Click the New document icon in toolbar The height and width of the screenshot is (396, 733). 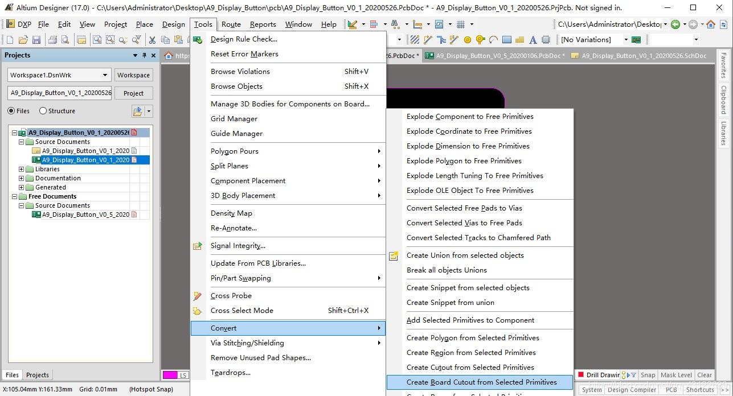(x=10, y=40)
